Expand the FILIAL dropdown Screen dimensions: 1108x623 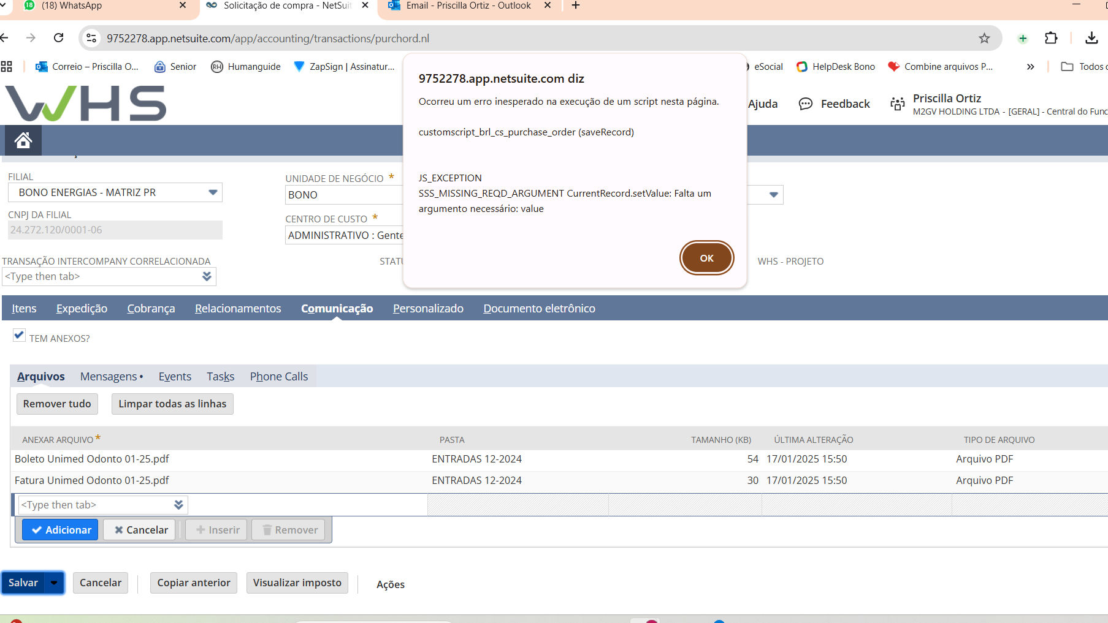coord(213,192)
